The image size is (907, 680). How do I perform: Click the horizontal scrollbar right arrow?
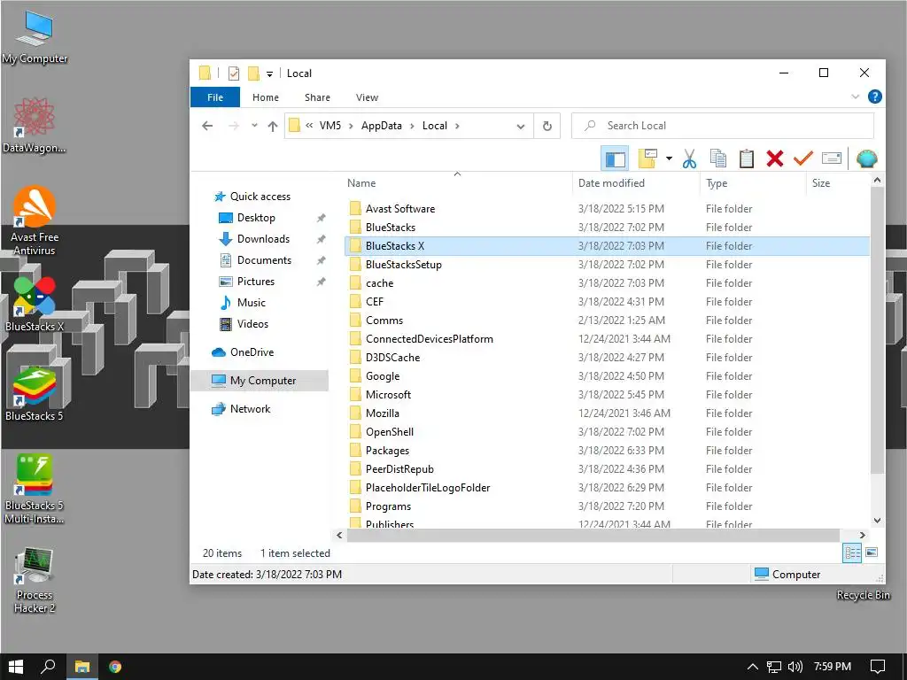tap(862, 536)
